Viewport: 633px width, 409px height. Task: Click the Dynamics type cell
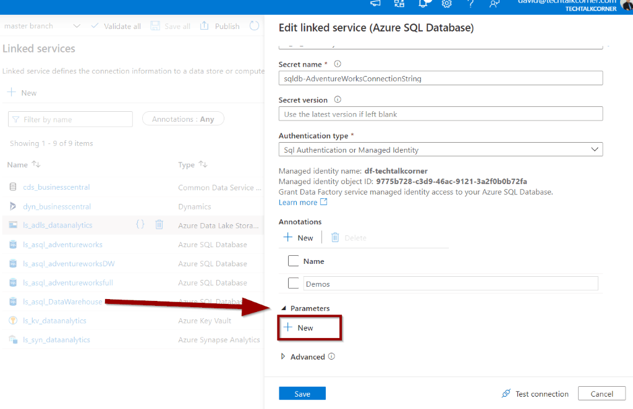click(x=195, y=206)
